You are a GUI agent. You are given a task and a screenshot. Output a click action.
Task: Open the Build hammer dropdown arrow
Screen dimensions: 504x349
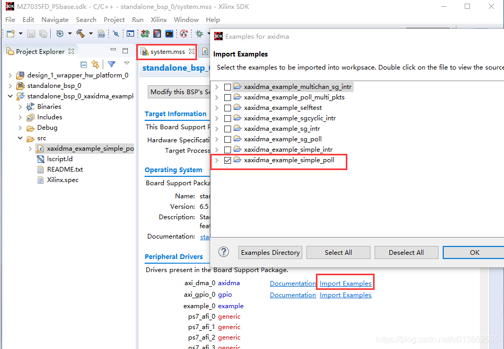tap(91, 33)
